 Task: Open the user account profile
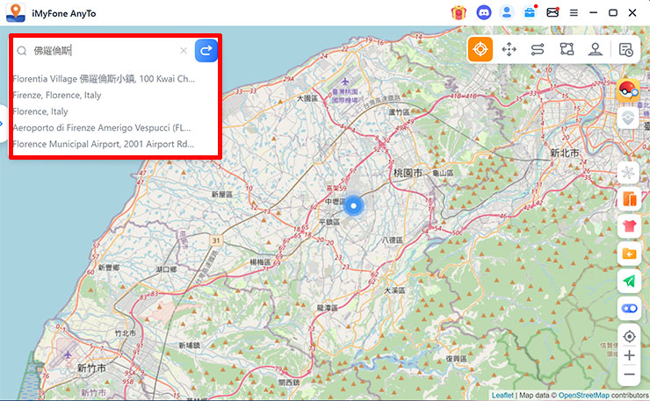click(x=507, y=12)
